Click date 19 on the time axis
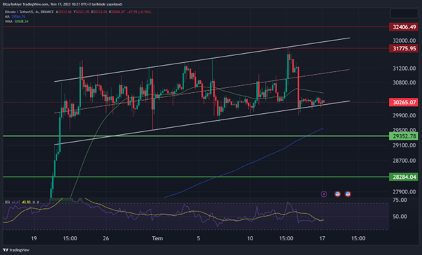Image resolution: width=422 pixels, height=255 pixels. pos(33,238)
